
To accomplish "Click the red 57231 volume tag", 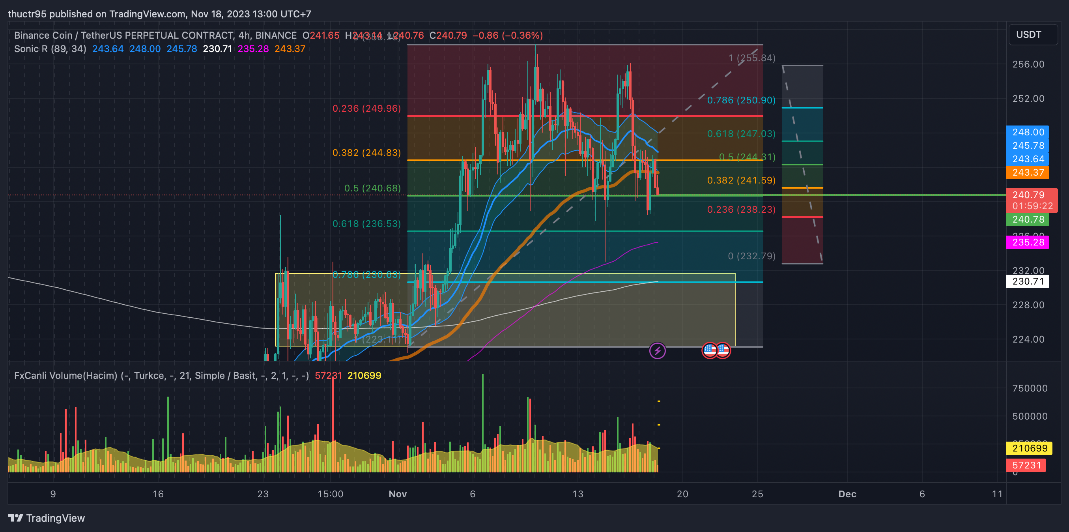I will (x=1026, y=465).
